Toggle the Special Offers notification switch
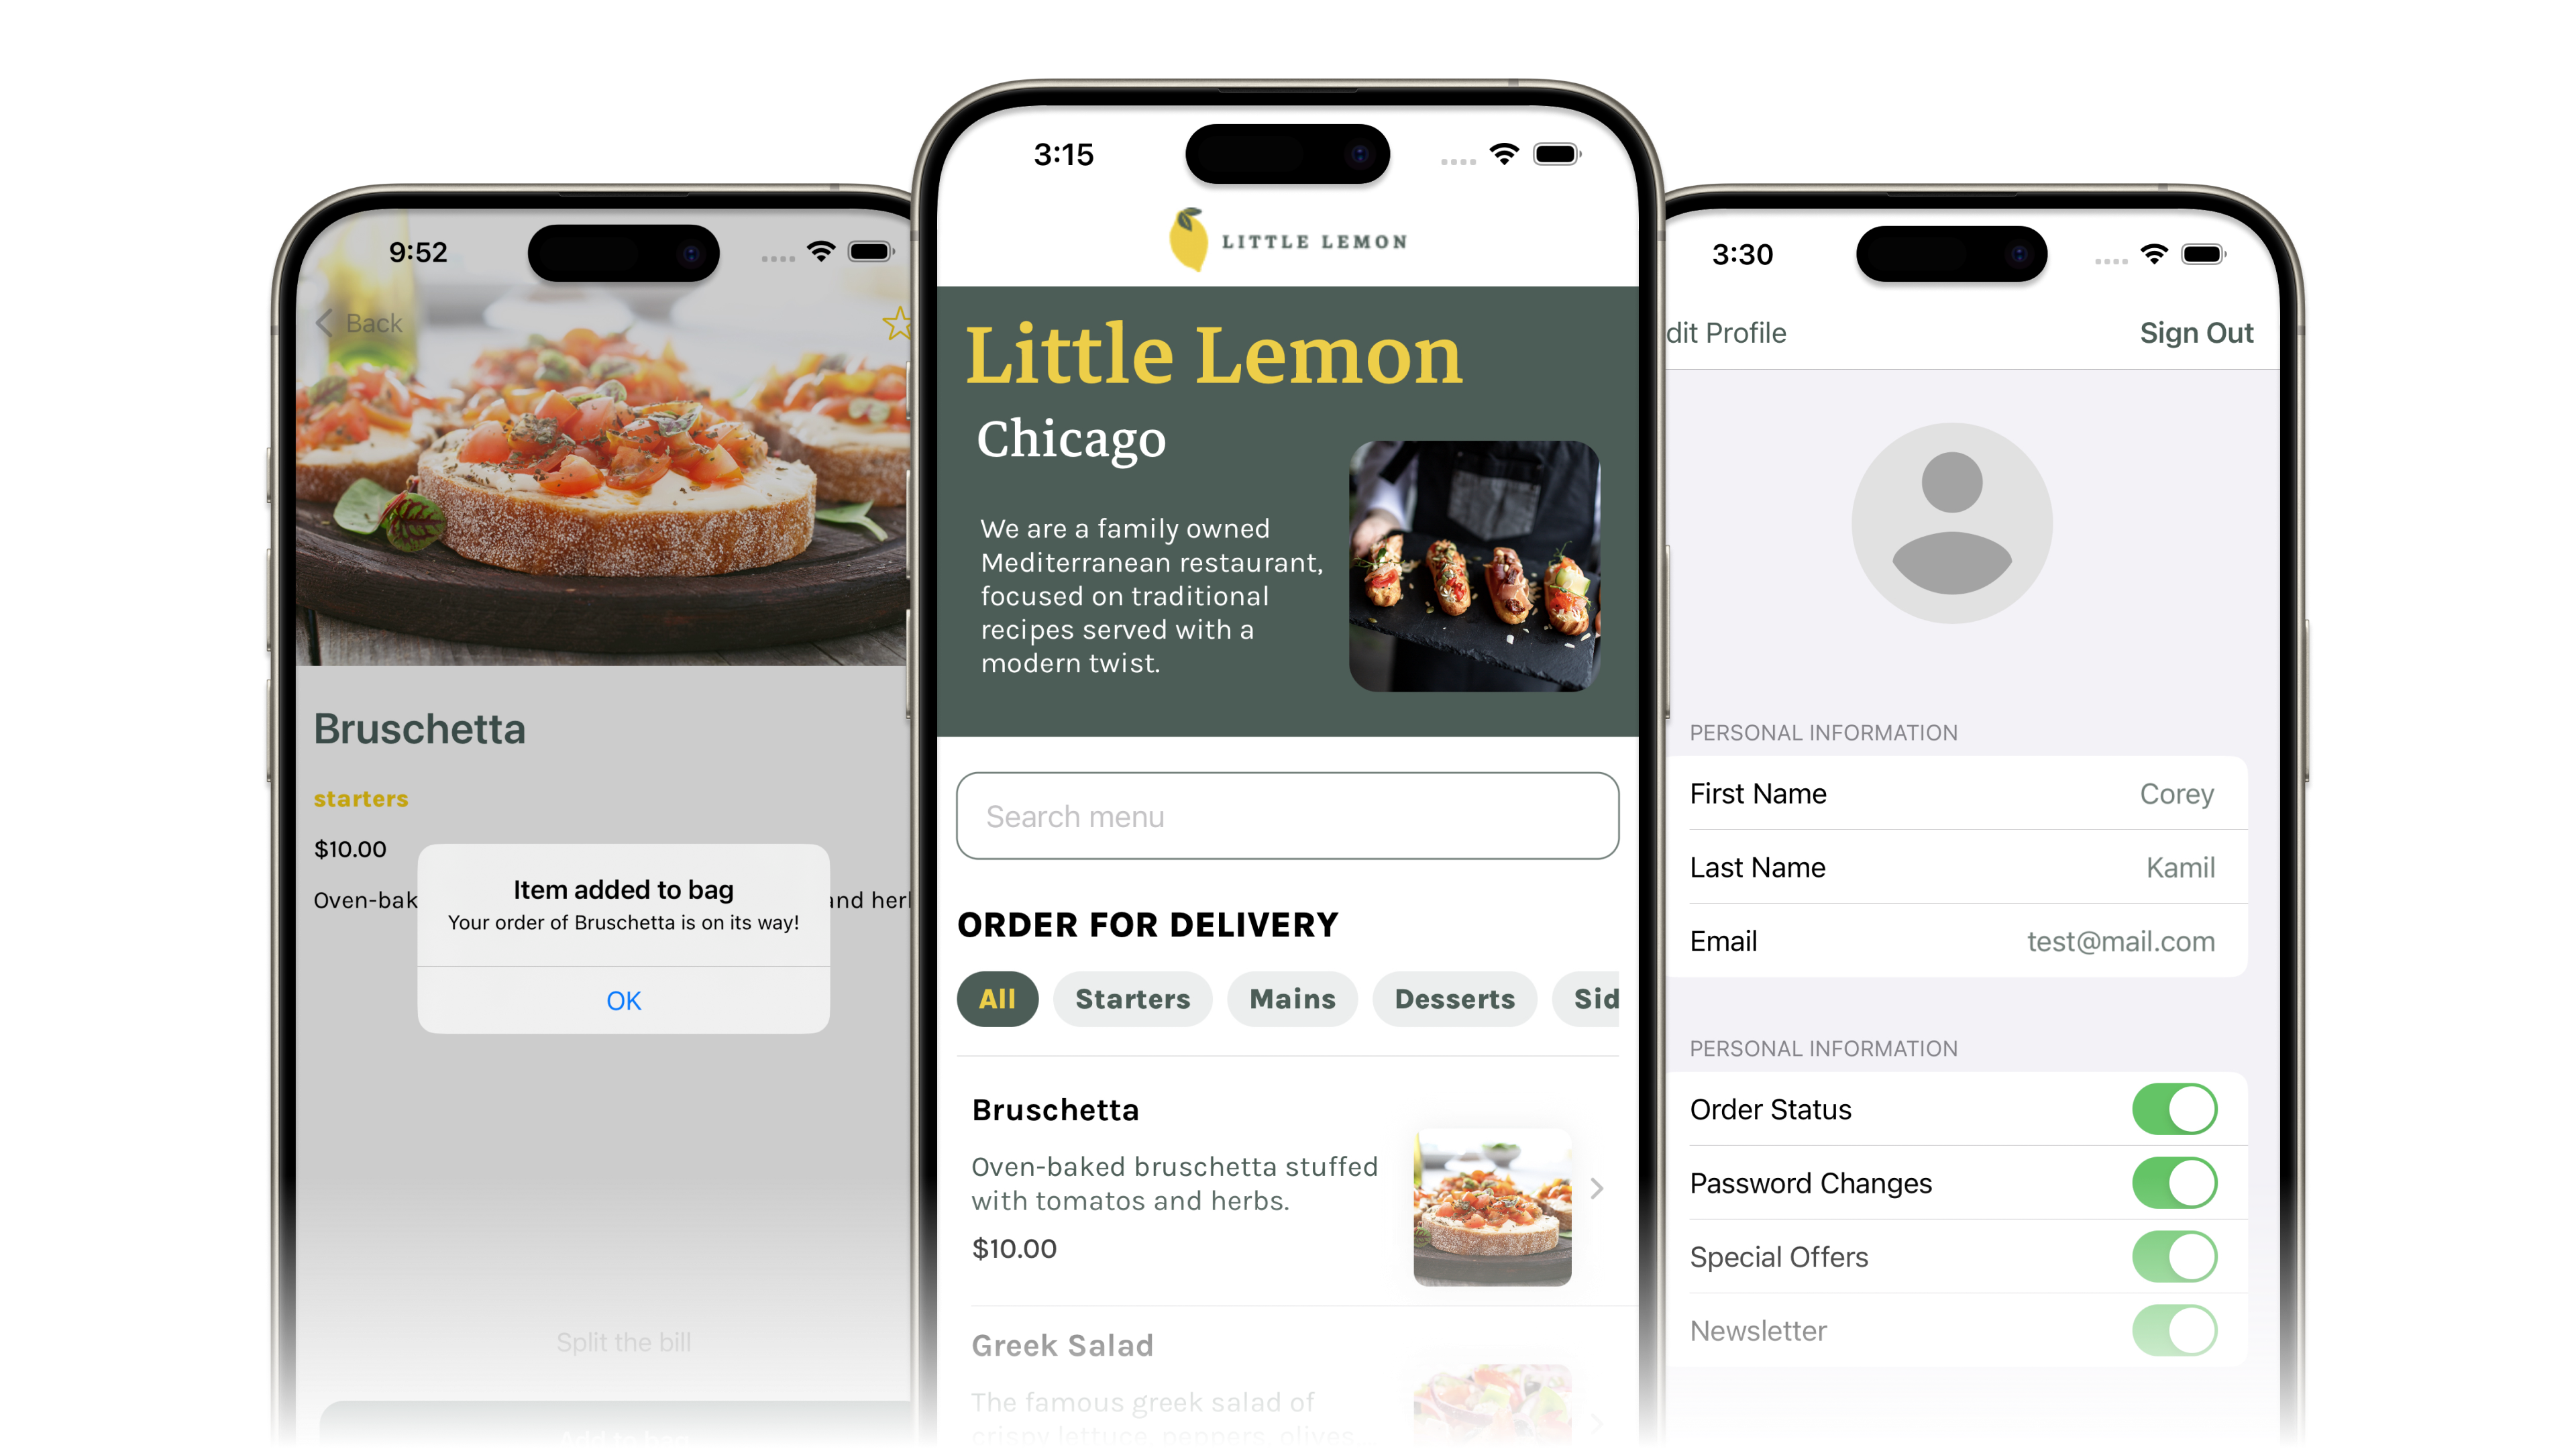Screen dimensions: 2576x1449 [x=2174, y=1256]
